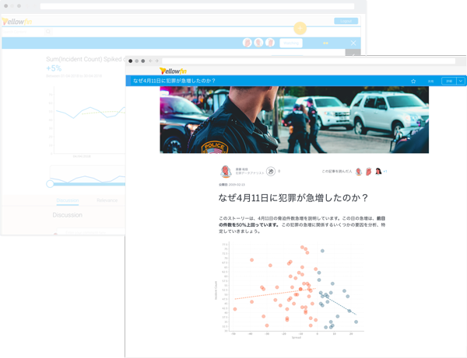Click the story title なぜ4月11日に犯罪が急増したのか？ heading

coord(293,198)
